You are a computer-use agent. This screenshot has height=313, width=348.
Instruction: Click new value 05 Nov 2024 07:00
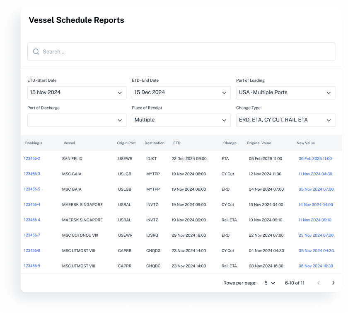pos(316,189)
